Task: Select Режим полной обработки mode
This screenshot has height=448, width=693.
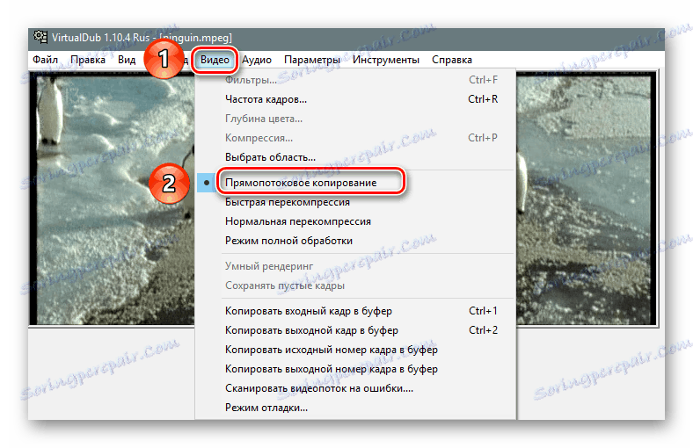Action: point(355,241)
